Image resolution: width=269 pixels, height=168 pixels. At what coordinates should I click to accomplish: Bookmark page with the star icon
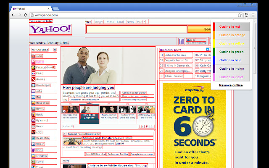pos(240,15)
